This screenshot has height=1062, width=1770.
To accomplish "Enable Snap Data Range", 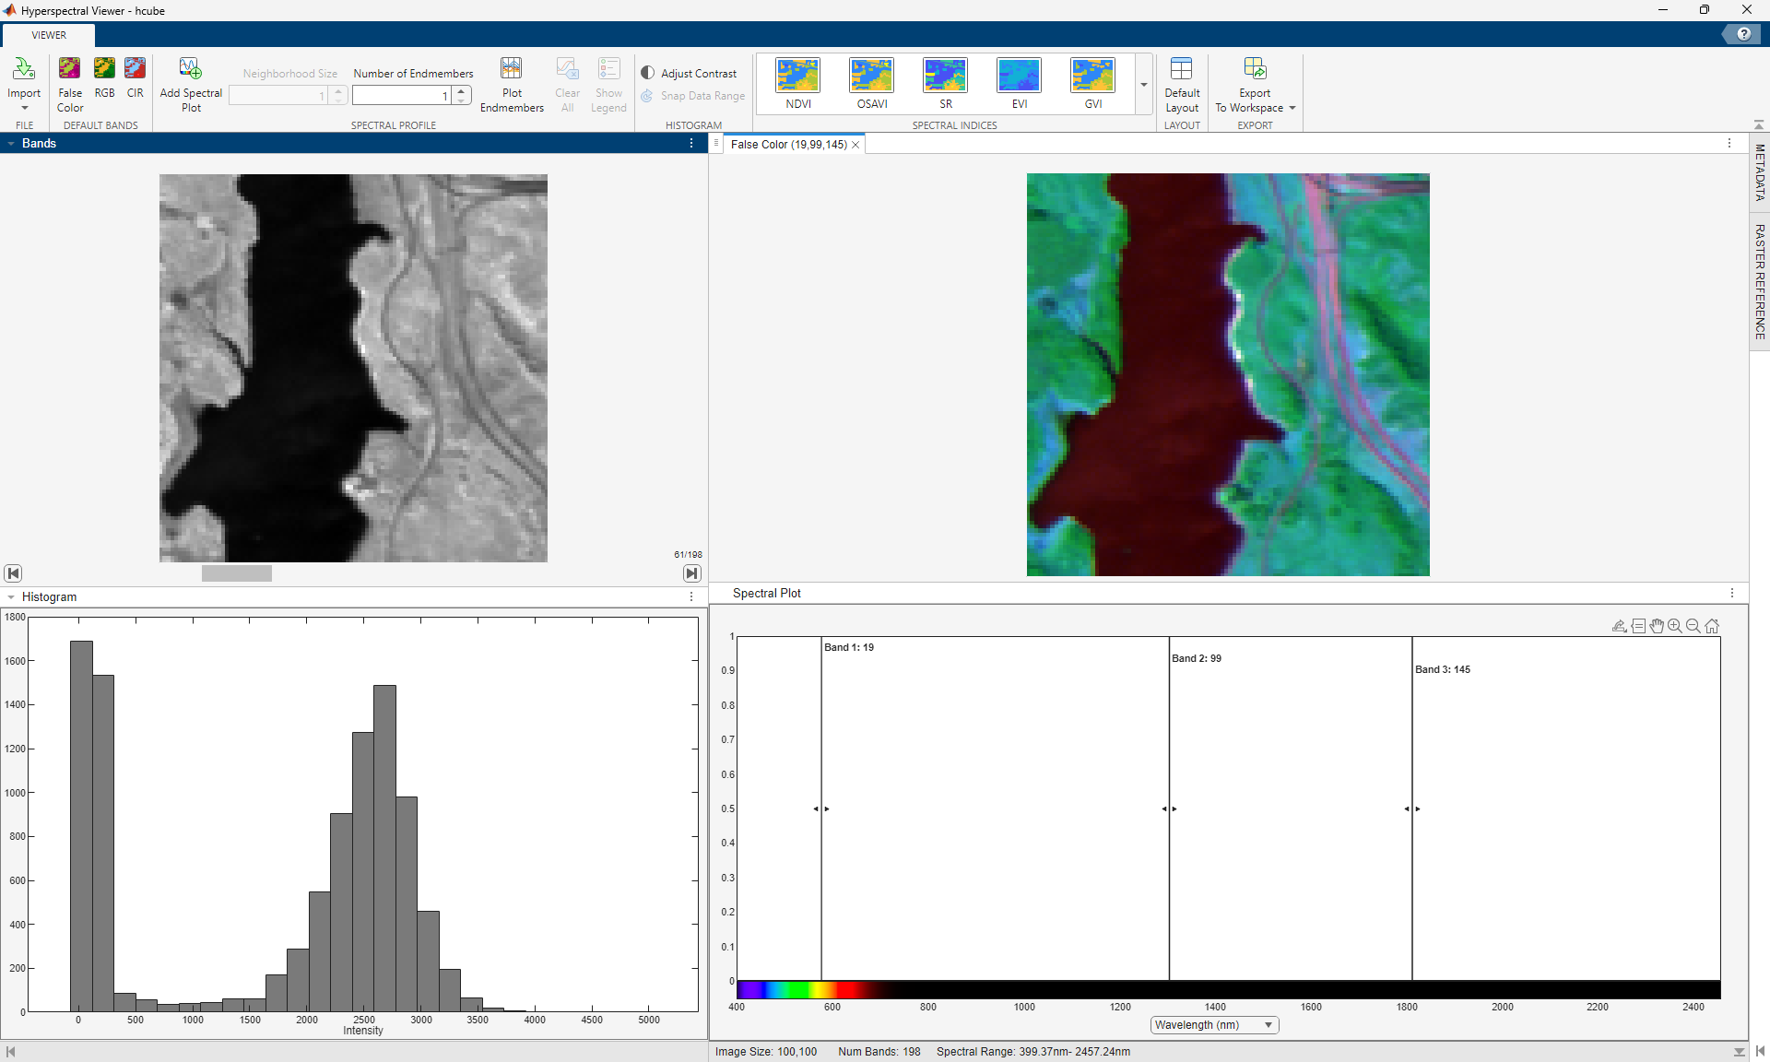I will pyautogui.click(x=692, y=96).
